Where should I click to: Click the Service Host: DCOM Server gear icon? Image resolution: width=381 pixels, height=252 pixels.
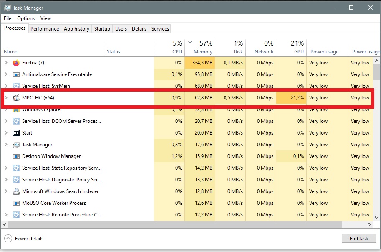point(16,121)
